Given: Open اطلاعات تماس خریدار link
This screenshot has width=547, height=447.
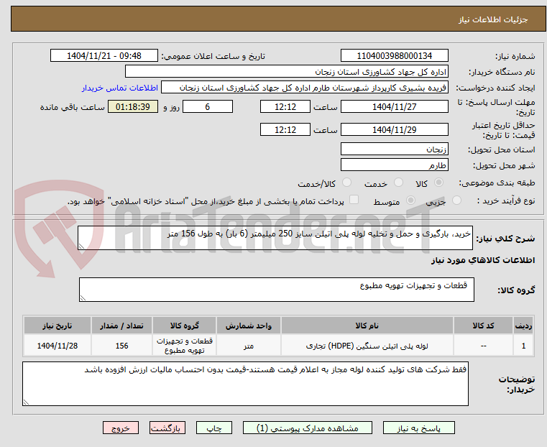Looking at the screenshot, I should [120, 88].
